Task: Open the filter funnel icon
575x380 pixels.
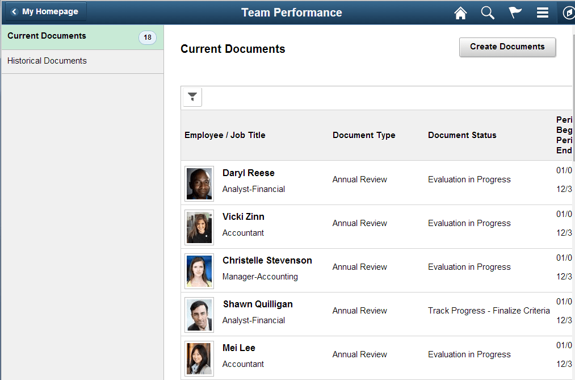Action: [x=192, y=97]
